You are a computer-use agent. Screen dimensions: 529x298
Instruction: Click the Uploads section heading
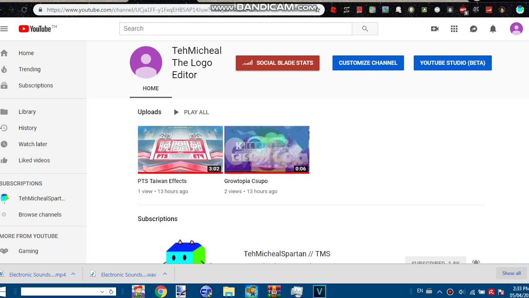coord(150,112)
